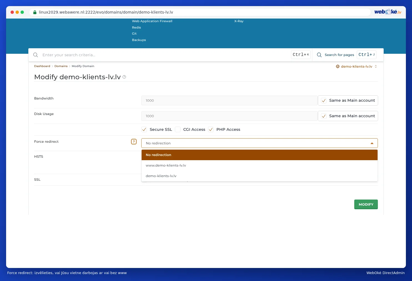Click the Force redirect label
Viewport: 412px width, 281px height.
[46, 142]
